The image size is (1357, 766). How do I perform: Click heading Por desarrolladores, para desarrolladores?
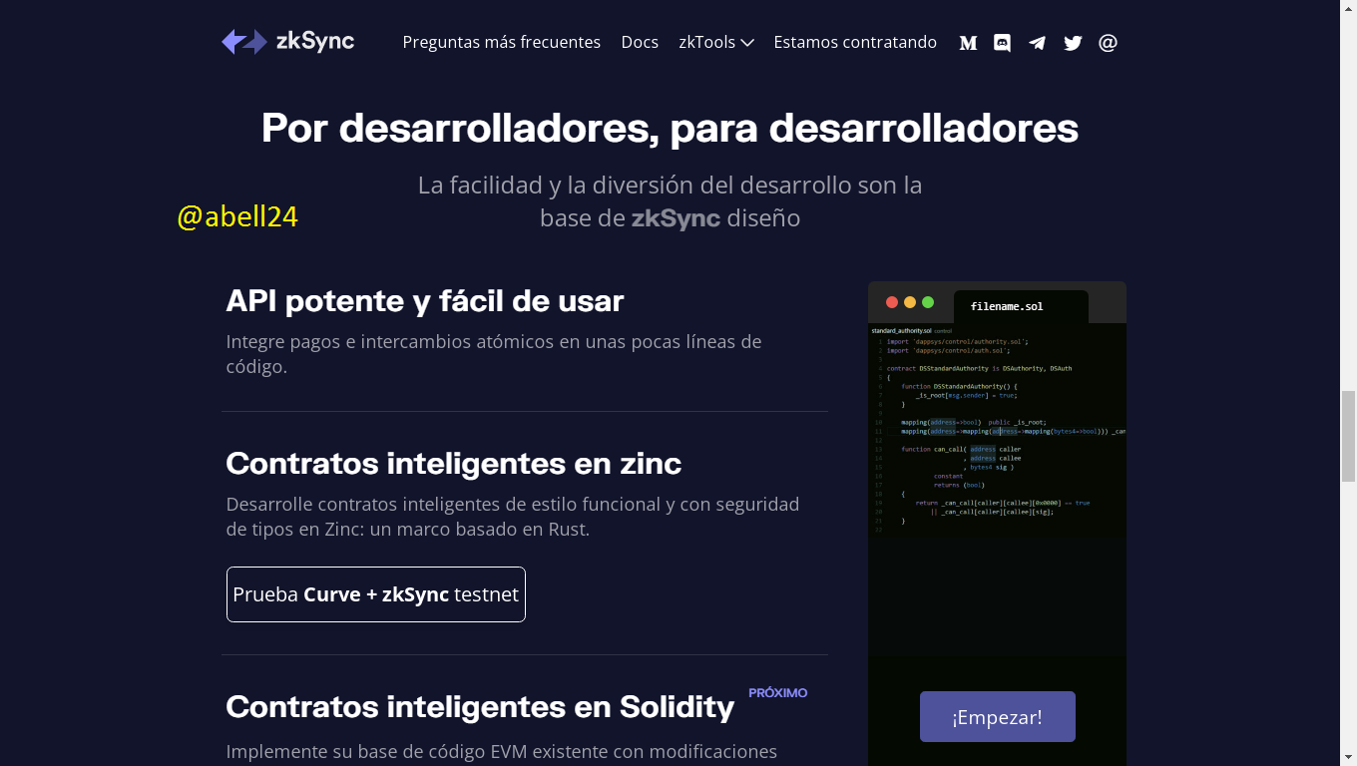pos(670,128)
